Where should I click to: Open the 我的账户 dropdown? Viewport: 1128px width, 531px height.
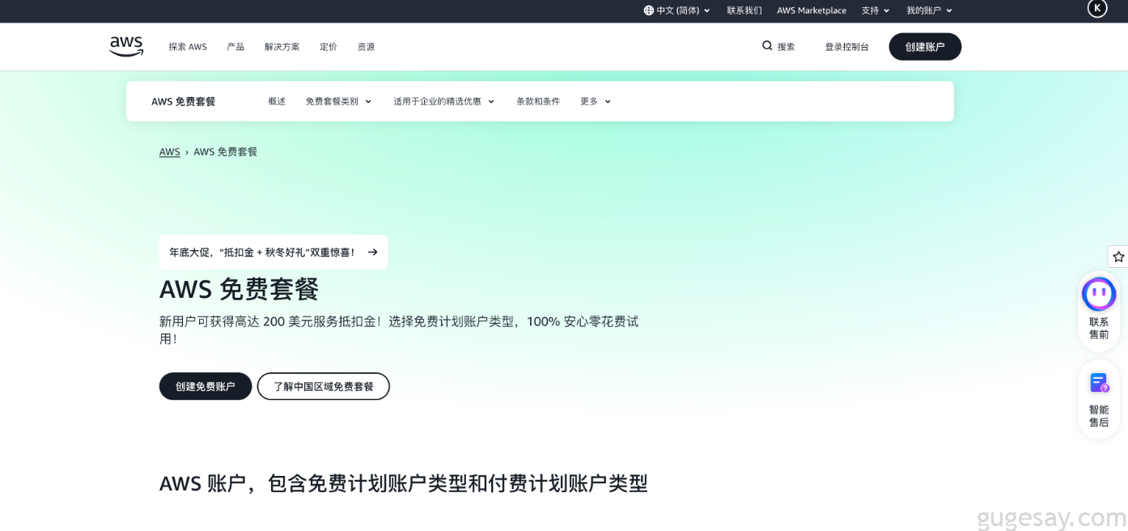pyautogui.click(x=929, y=11)
